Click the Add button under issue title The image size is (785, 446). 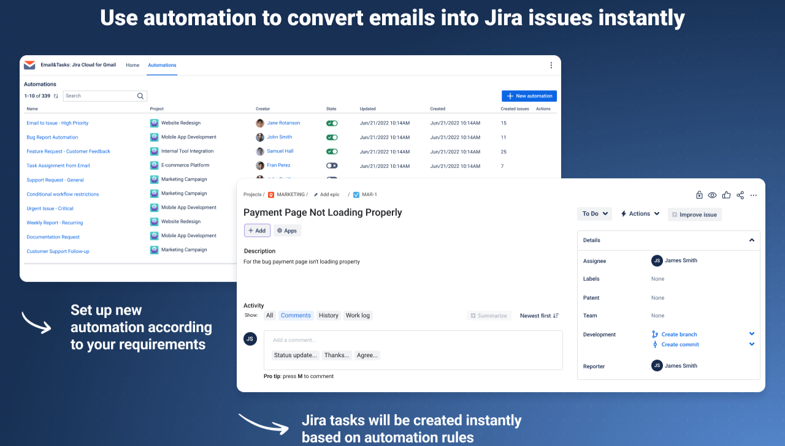(x=257, y=230)
